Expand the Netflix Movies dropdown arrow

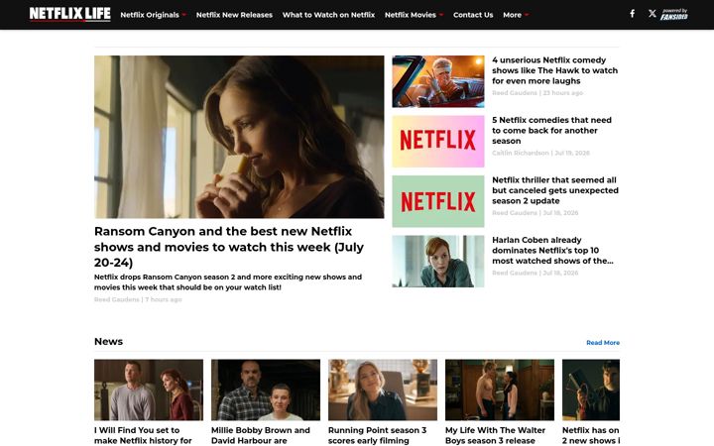440,15
